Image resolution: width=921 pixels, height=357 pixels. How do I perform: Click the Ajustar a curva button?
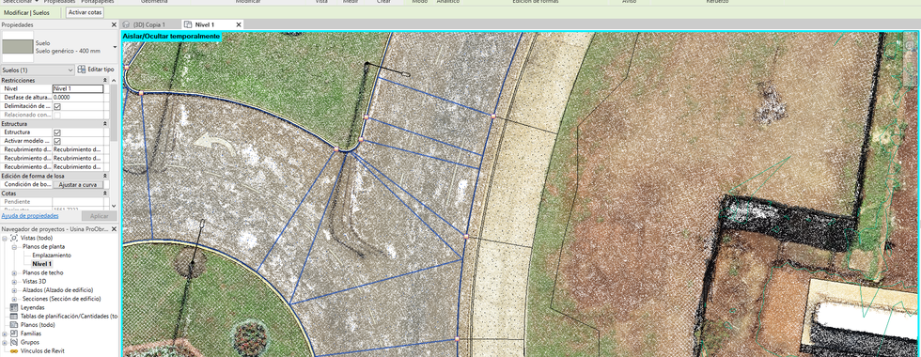point(77,184)
